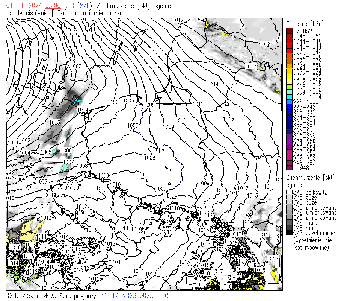338x301 pixels.
Task: Select the 980-984 navy swatch
Action: pyautogui.click(x=289, y=122)
